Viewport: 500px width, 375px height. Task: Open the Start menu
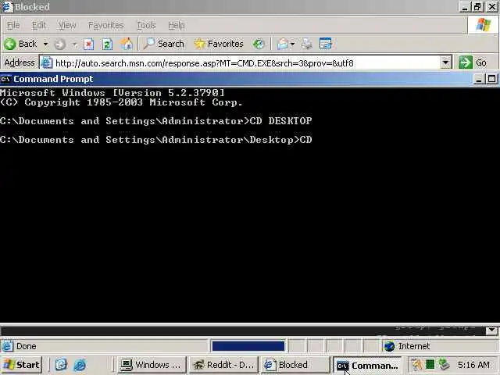pyautogui.click(x=21, y=365)
